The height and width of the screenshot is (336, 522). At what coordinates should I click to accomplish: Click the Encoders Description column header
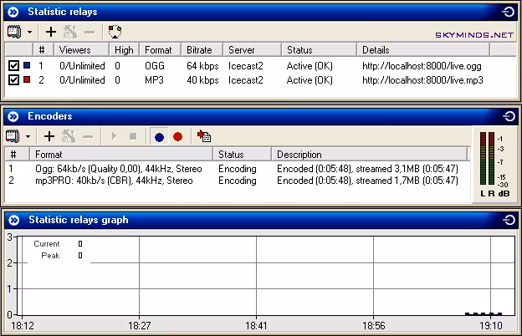pos(370,155)
